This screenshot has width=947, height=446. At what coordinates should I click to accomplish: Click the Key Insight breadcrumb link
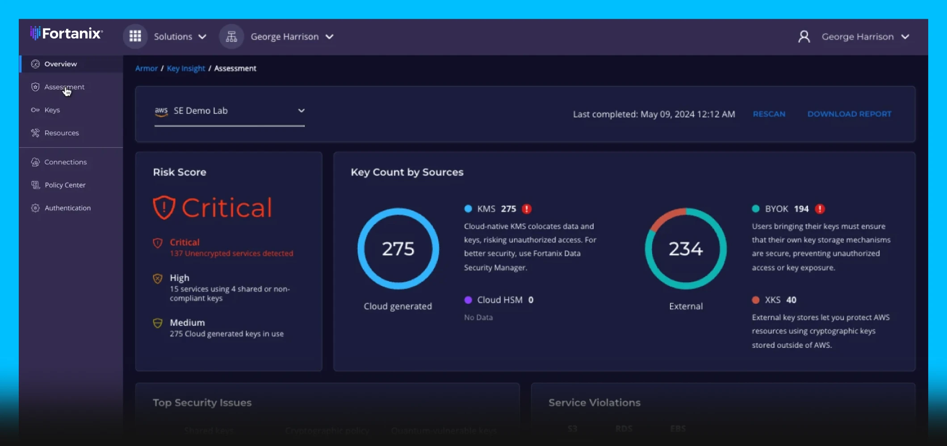[186, 68]
